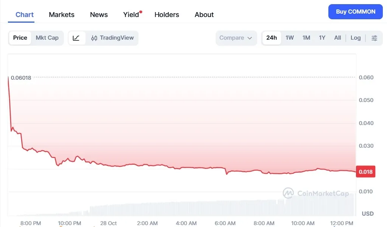
Task: Click the red 0.018 price marker
Action: pyautogui.click(x=365, y=171)
